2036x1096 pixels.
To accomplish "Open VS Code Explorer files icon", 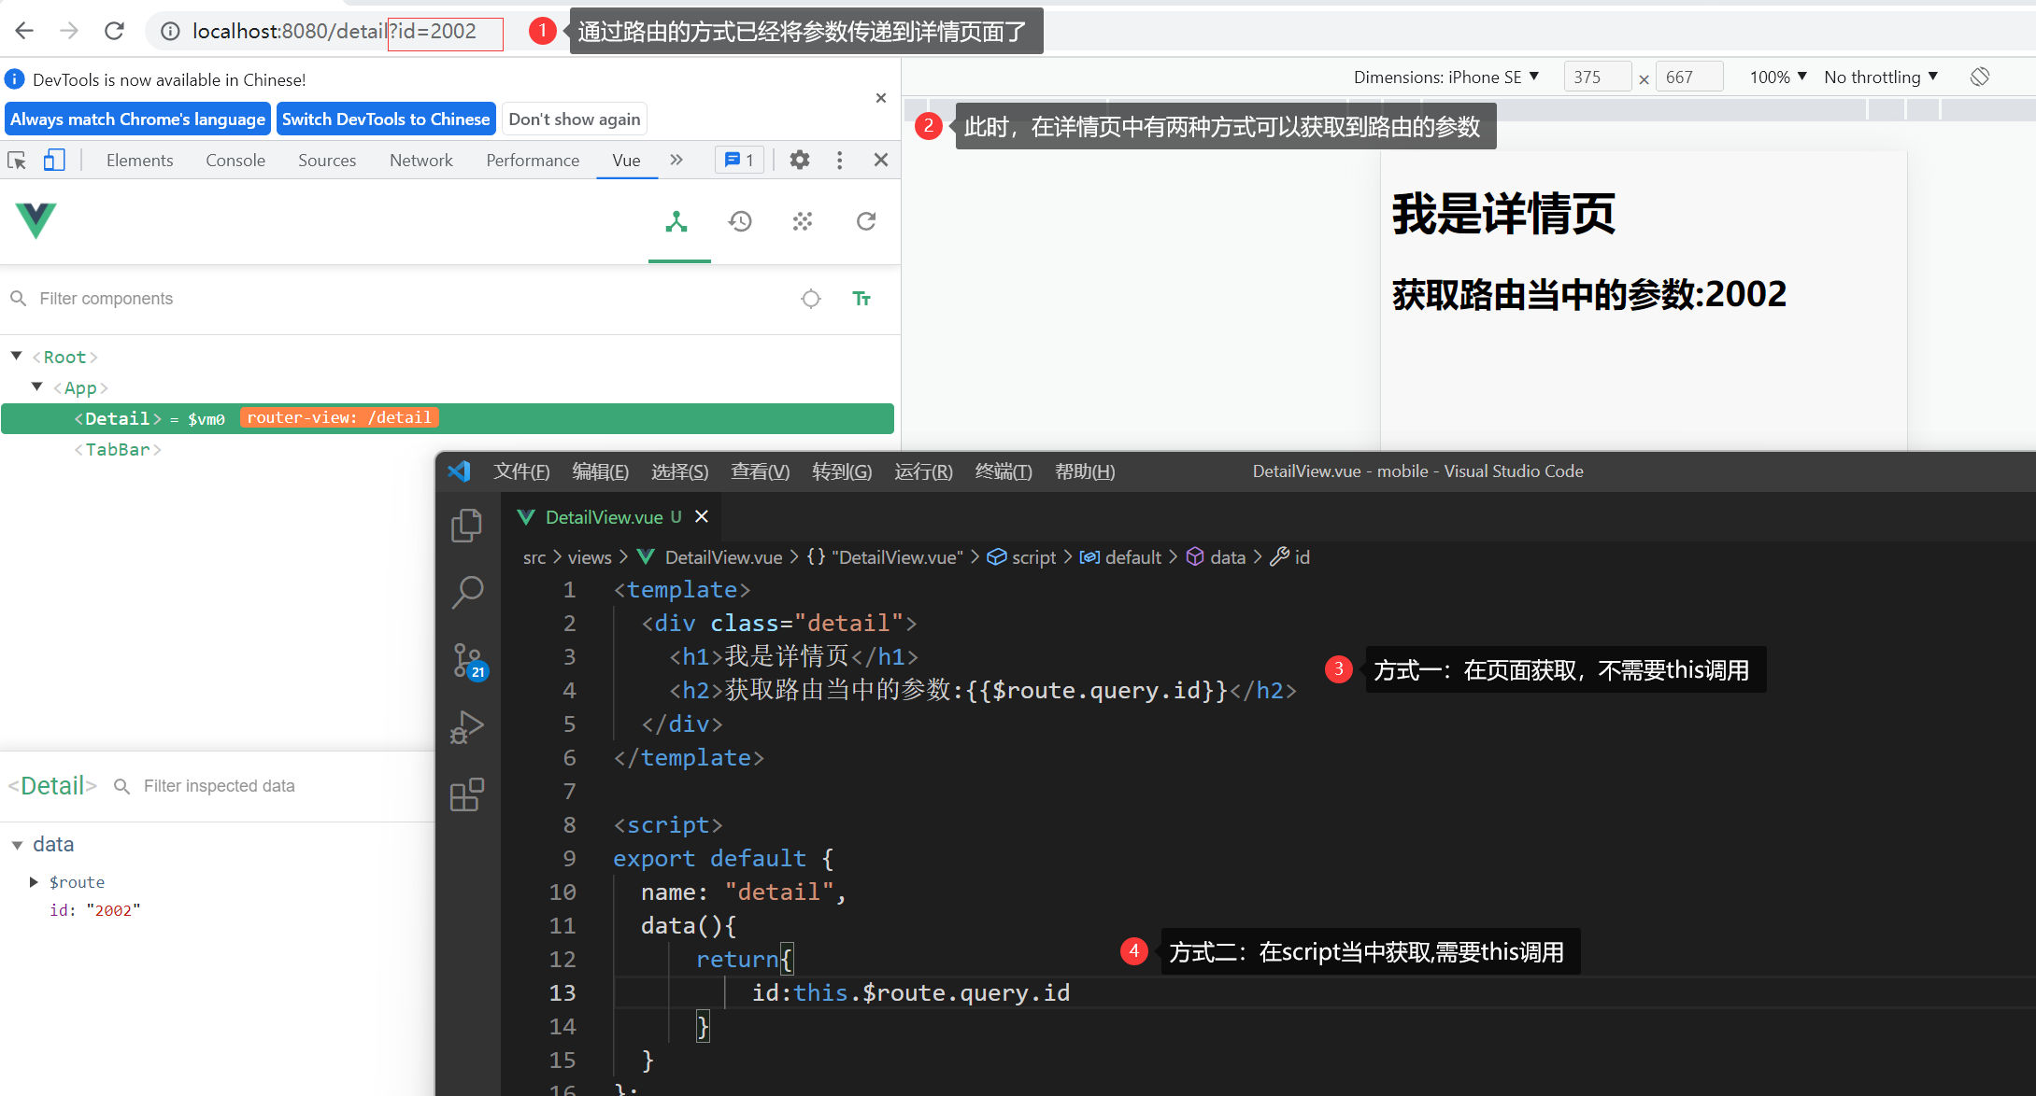I will 466,526.
